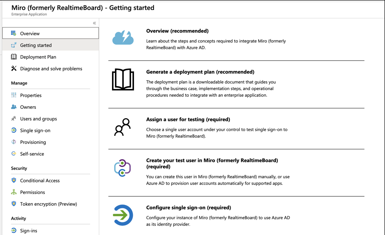The height and width of the screenshot is (235, 385).
Task: Open Sign-ins under Activity
Action: coord(29,231)
